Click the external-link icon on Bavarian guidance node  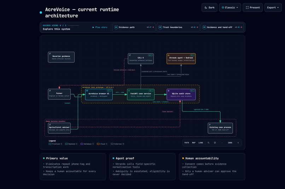(x=50, y=54)
